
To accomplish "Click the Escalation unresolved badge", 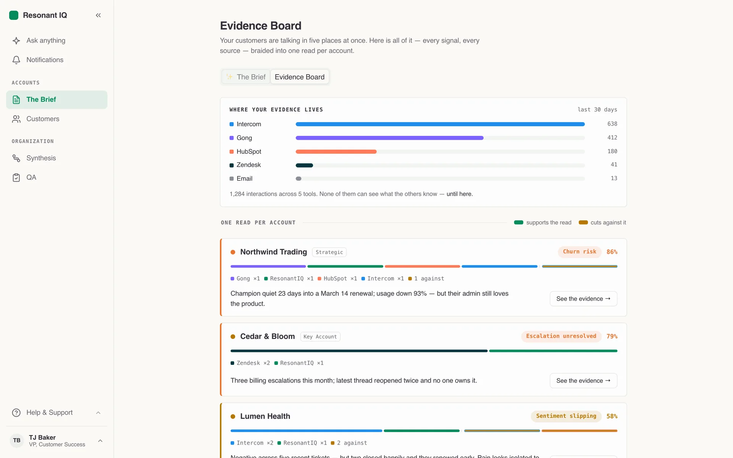I will point(561,336).
